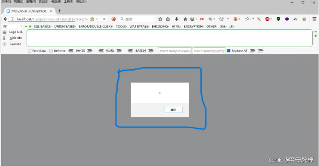Click the 确定 button in the alert dialog

point(174,110)
